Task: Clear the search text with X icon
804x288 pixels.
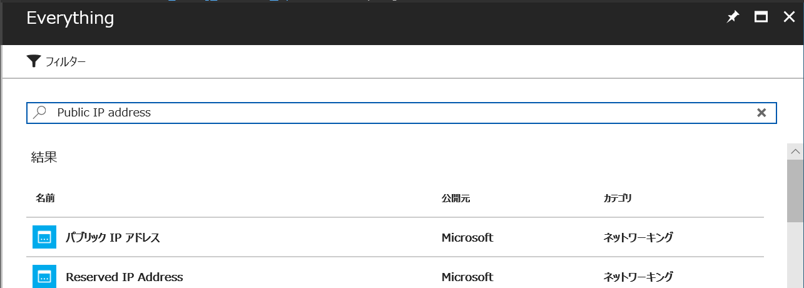Action: [761, 113]
